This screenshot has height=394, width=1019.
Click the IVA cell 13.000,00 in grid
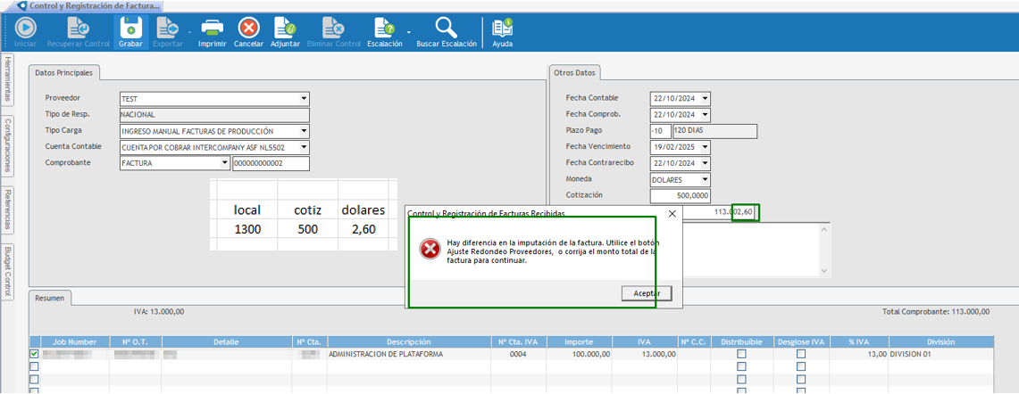click(645, 355)
